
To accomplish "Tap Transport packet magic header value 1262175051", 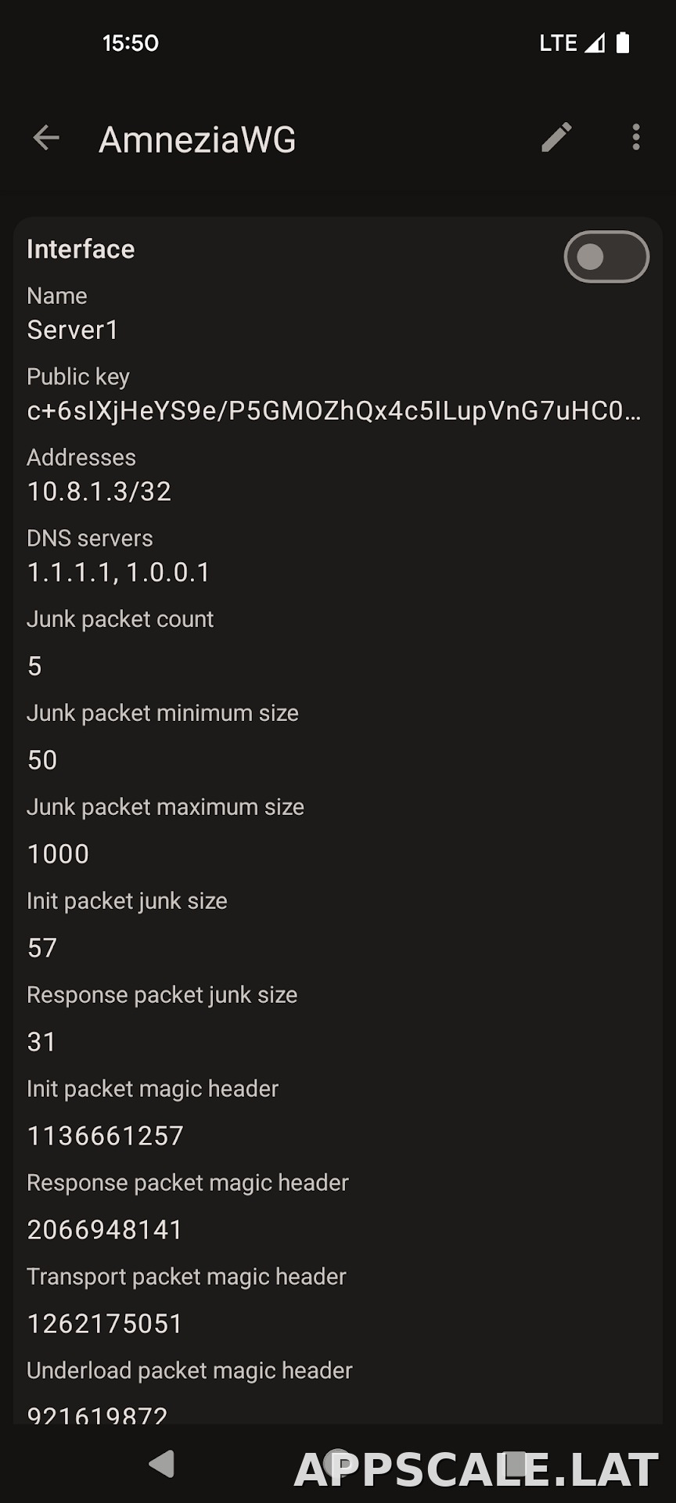I will 105,1324.
